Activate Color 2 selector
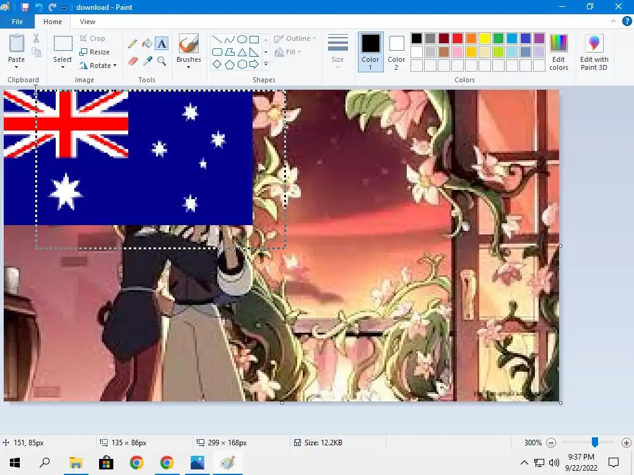The image size is (634, 475). (x=396, y=52)
